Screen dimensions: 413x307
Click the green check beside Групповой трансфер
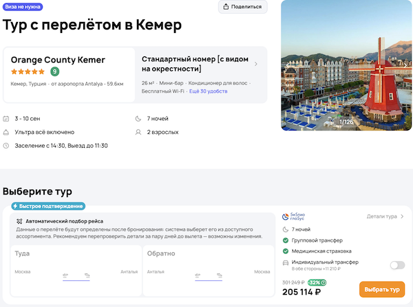pos(286,240)
